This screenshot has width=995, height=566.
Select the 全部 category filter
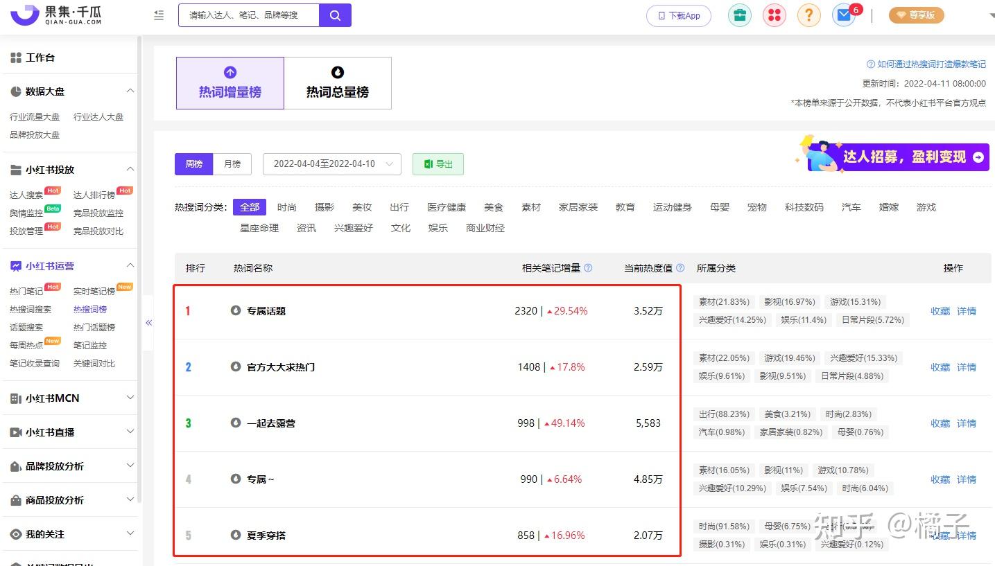click(x=250, y=207)
